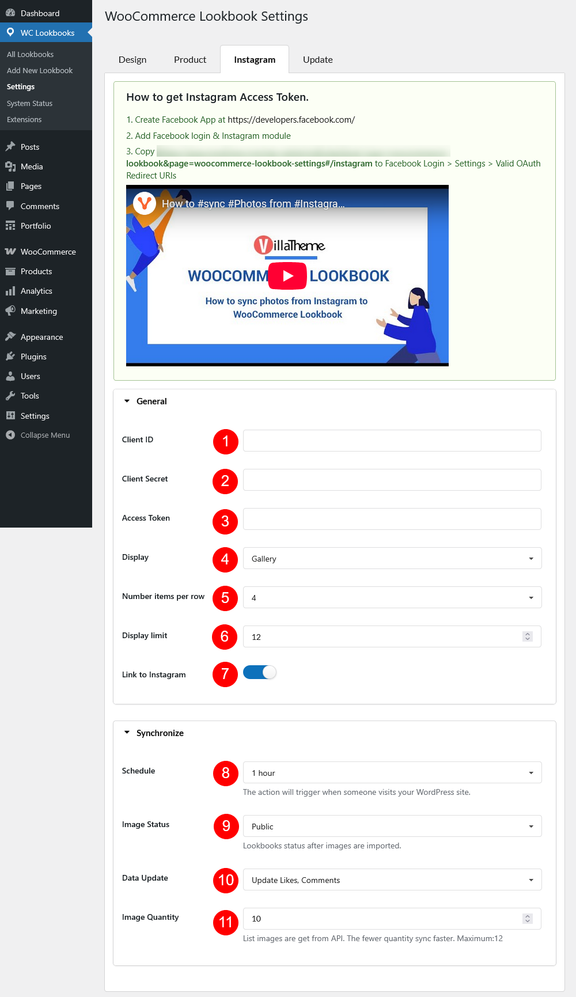The width and height of the screenshot is (576, 997).
Task: Click the Pages icon in sidebar
Action: [10, 186]
